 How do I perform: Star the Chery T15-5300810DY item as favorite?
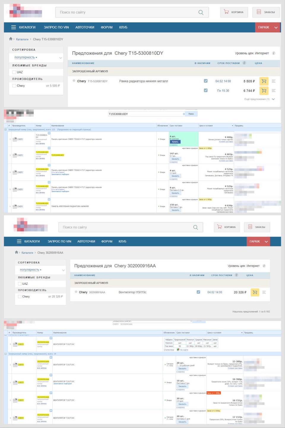click(x=74, y=81)
